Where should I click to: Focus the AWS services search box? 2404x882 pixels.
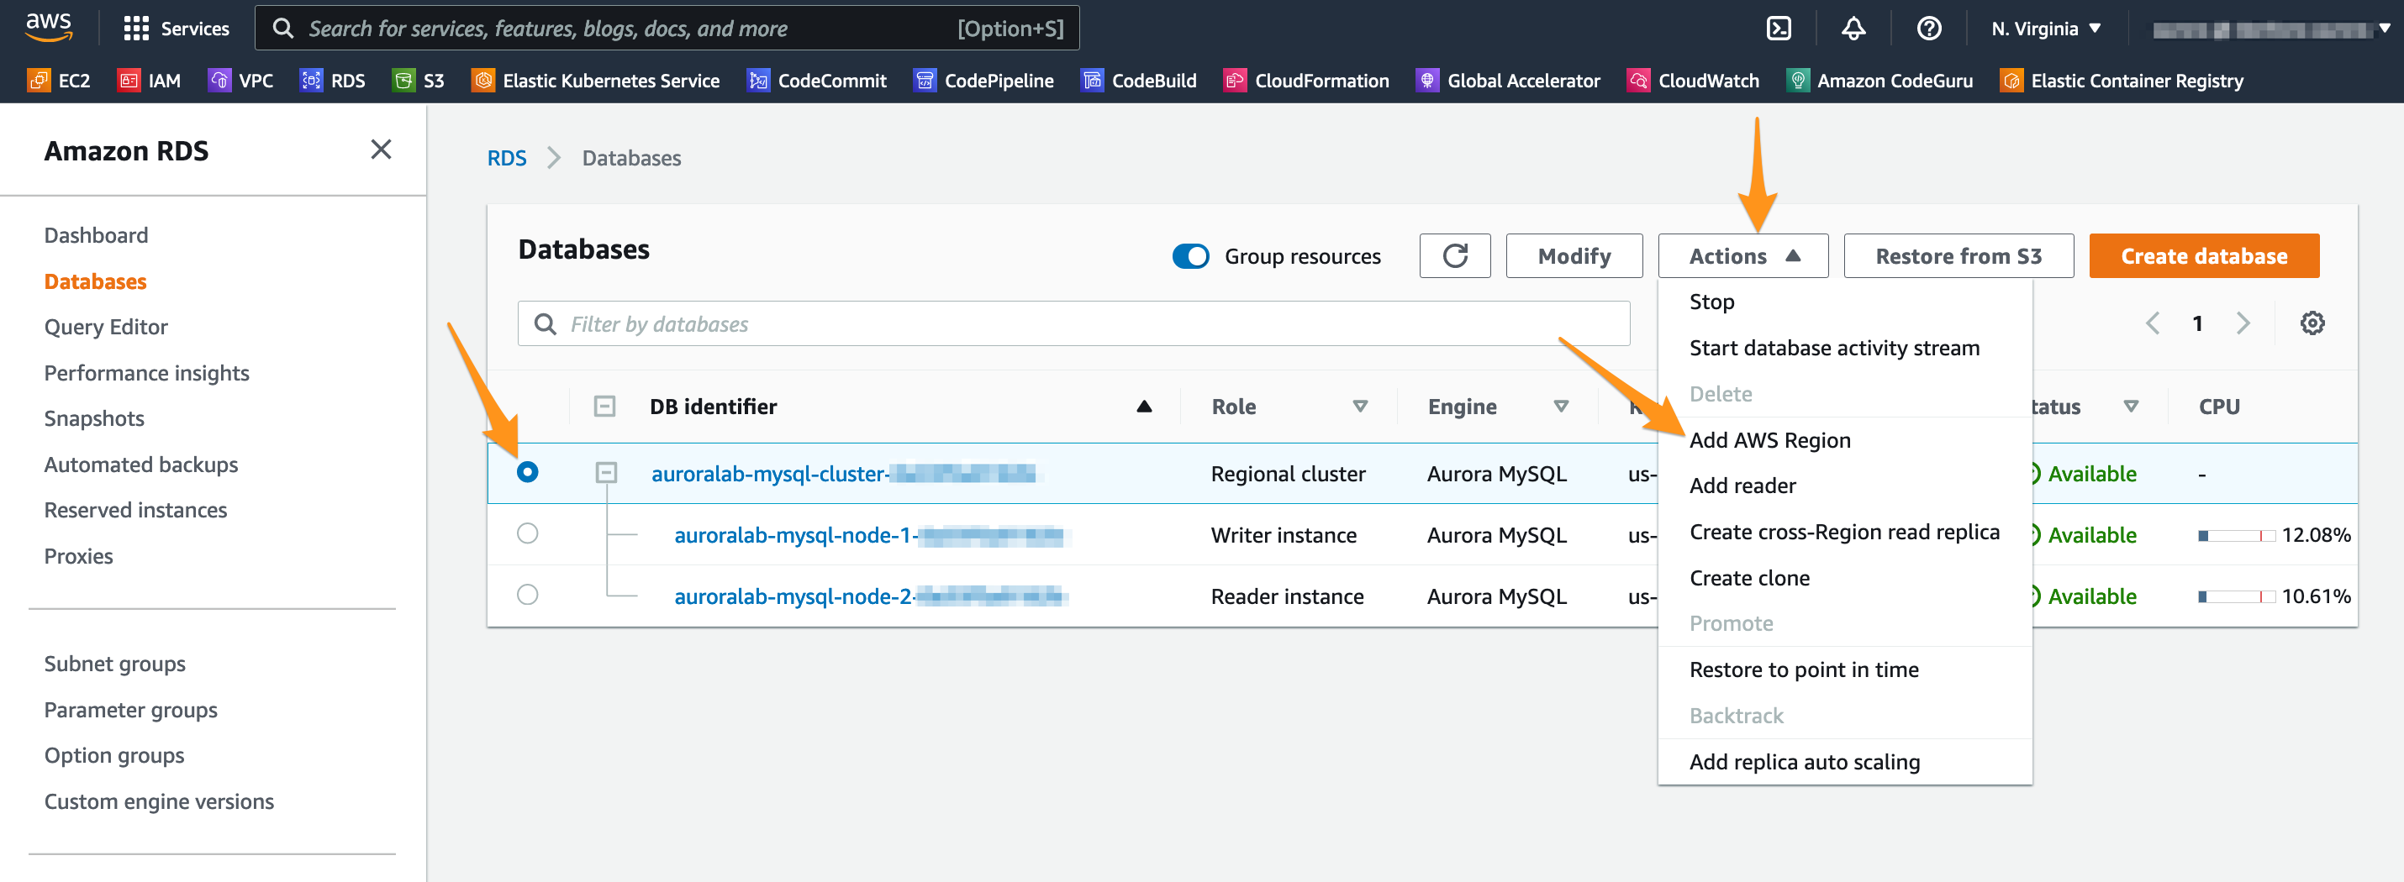[x=667, y=28]
